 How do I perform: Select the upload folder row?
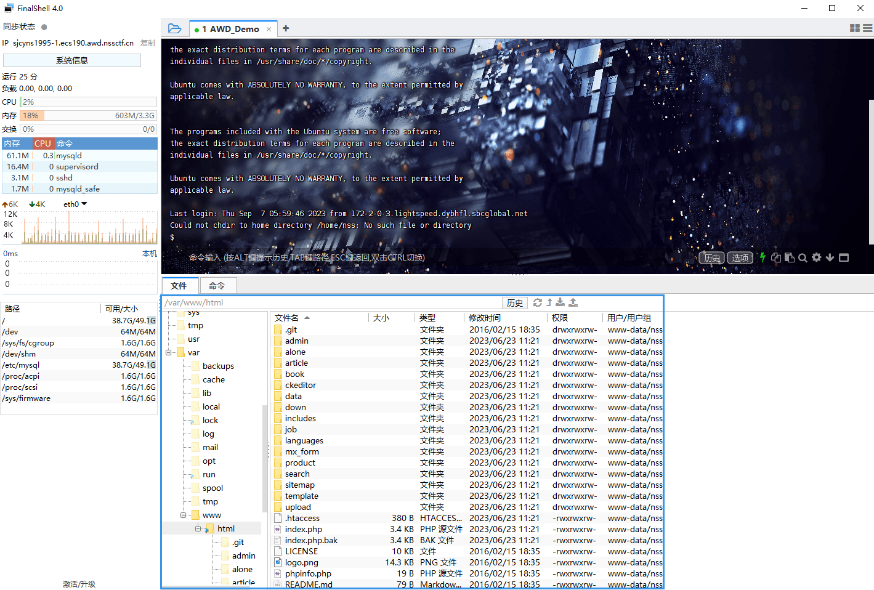tap(468, 507)
